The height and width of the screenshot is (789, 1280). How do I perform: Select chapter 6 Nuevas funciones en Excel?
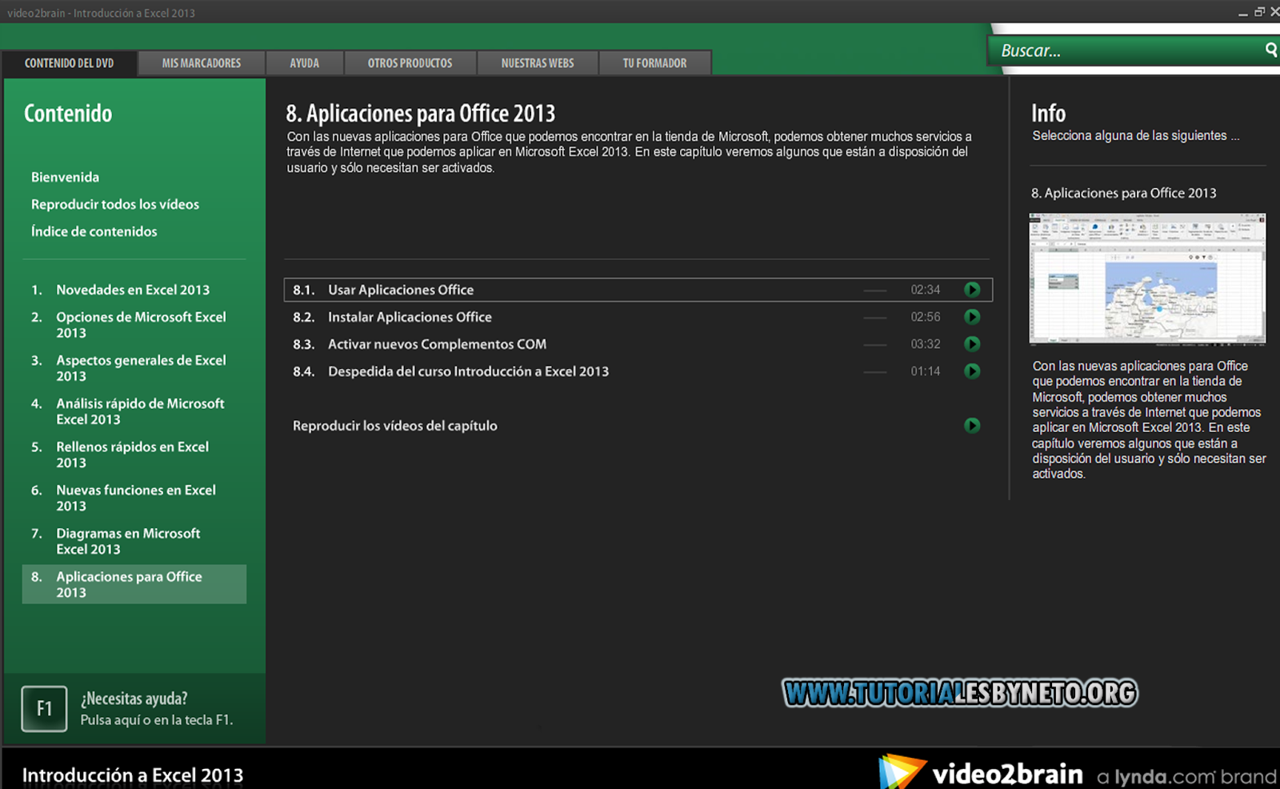(134, 498)
